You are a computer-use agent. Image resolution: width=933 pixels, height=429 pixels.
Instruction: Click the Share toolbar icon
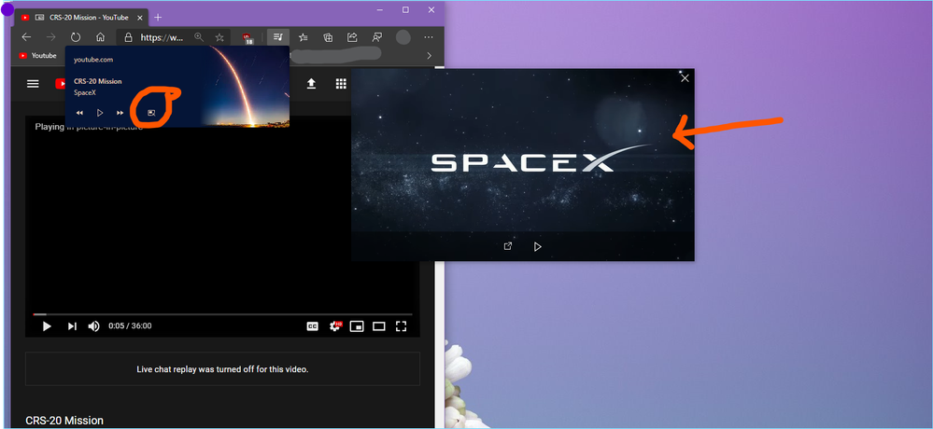(x=352, y=37)
